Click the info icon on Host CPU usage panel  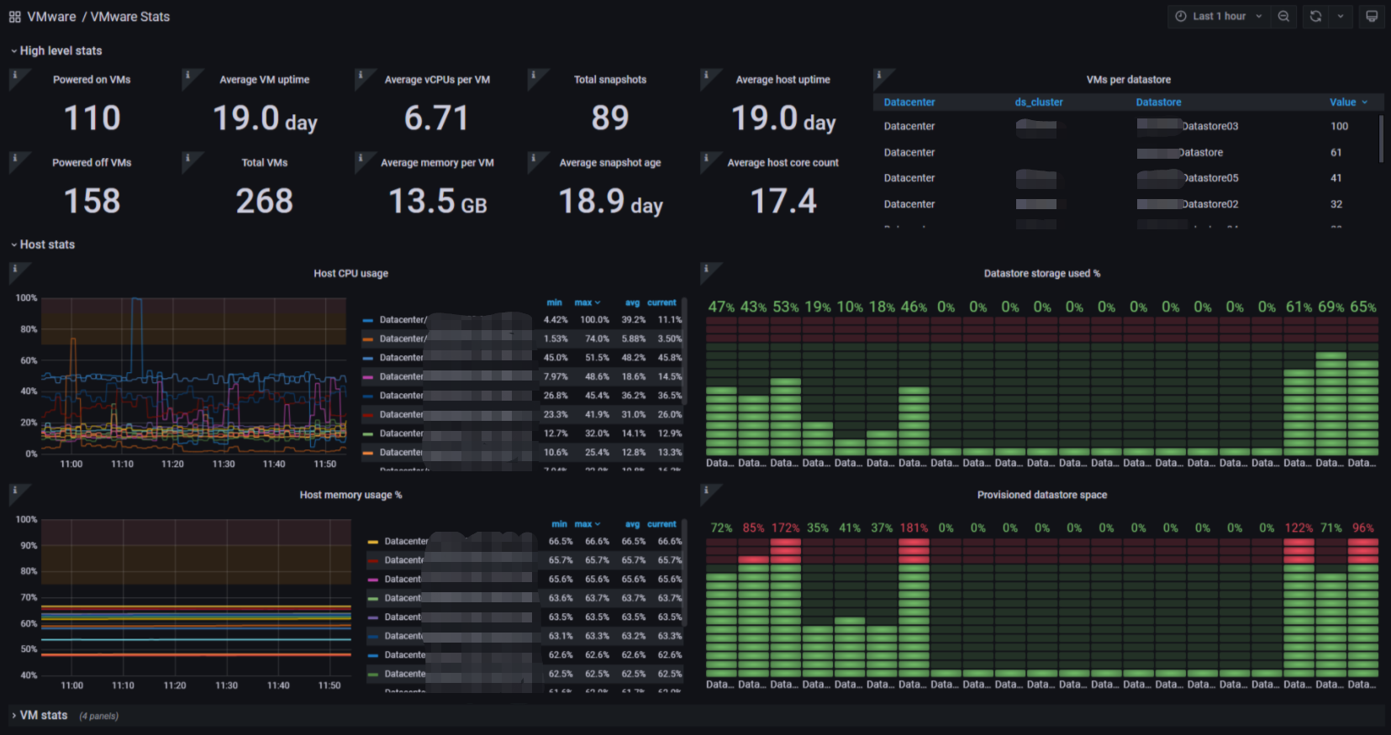click(x=15, y=269)
